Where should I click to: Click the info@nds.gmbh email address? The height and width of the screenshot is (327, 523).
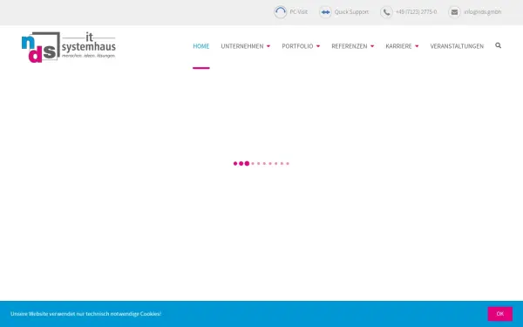click(482, 12)
